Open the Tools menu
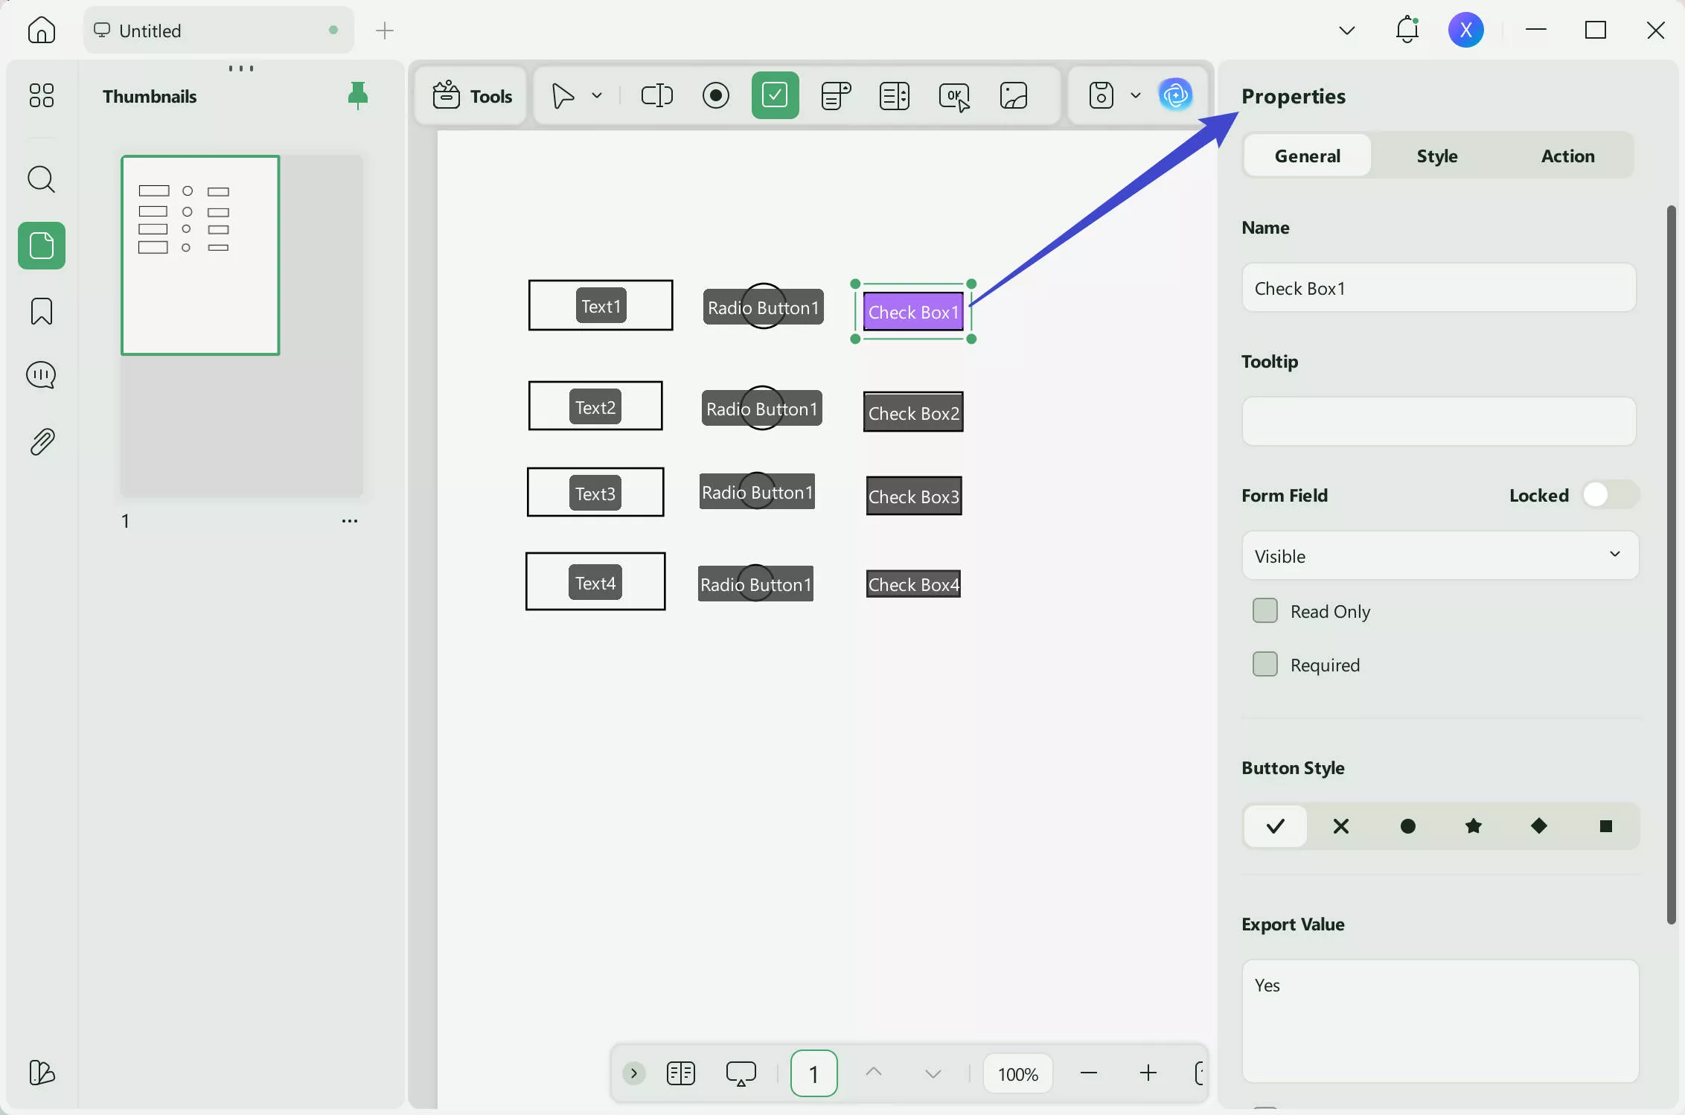 tap(470, 95)
